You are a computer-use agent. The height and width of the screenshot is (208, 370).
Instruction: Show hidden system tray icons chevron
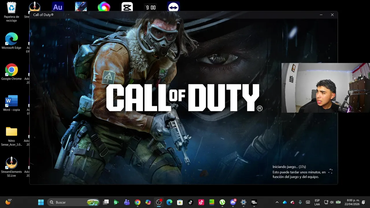point(277,202)
